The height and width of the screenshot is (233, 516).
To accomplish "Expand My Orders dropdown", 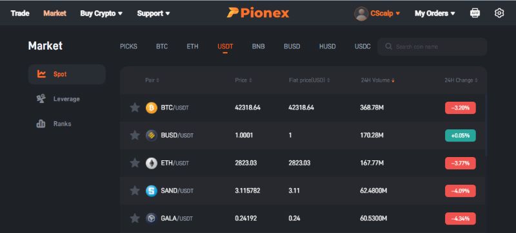I will coord(435,14).
